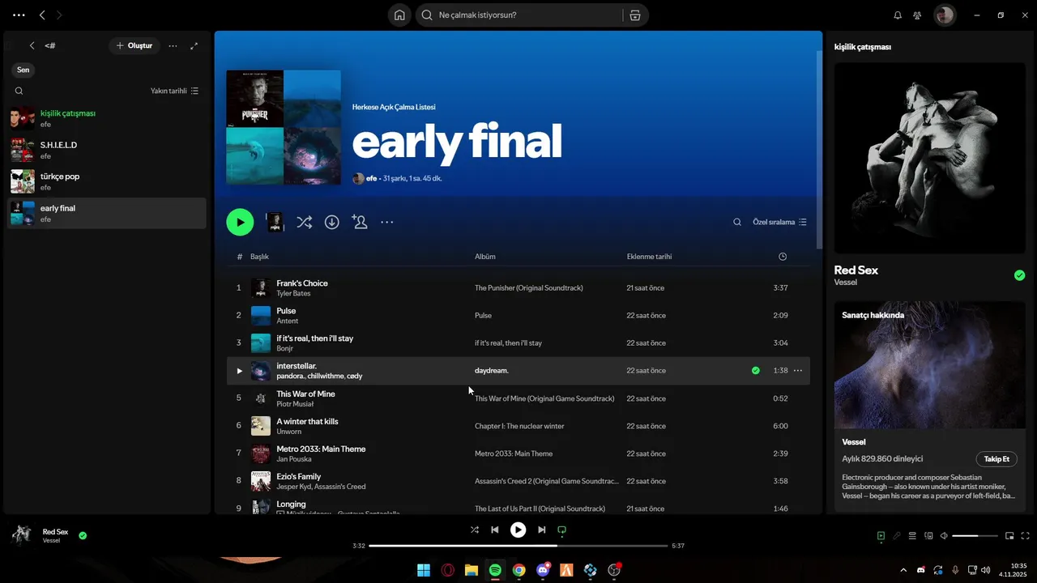Open the daydream. album link
The height and width of the screenshot is (583, 1037).
tap(492, 371)
